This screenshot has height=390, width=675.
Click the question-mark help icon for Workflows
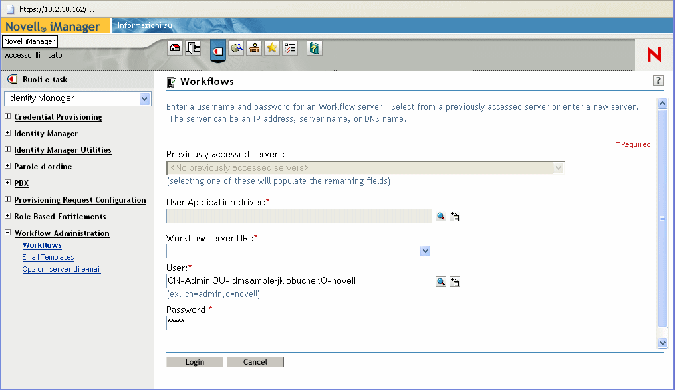click(658, 80)
